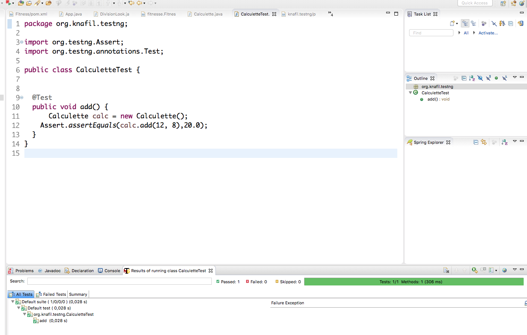
Task: Synchronize changed tasks in Task List
Action: pyautogui.click(x=520, y=23)
